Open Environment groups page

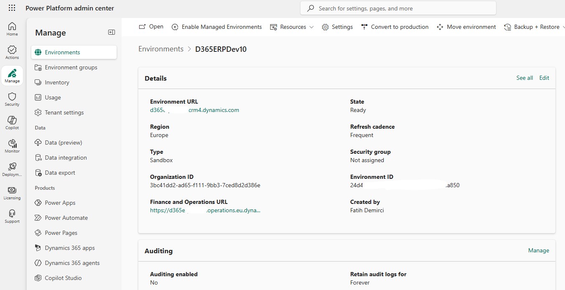[x=74, y=67]
